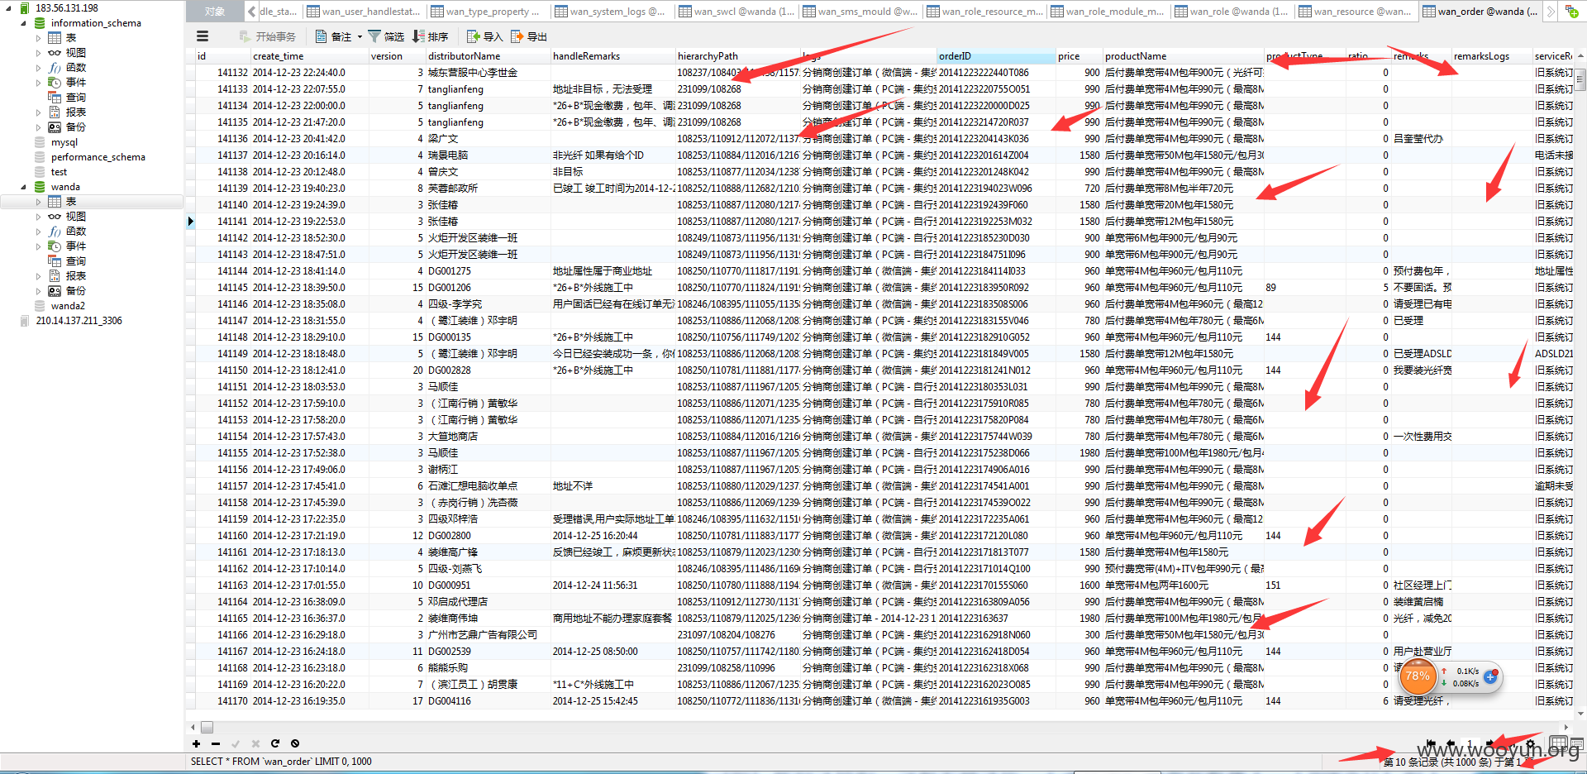The height and width of the screenshot is (774, 1587).
Task: Click the SELECT * FROM wan_order status text
Action: point(281,762)
